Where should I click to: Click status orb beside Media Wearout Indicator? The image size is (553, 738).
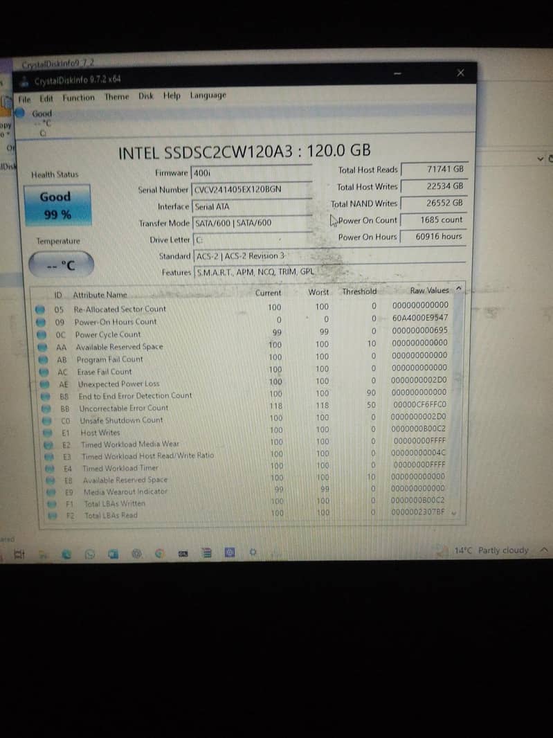point(50,492)
